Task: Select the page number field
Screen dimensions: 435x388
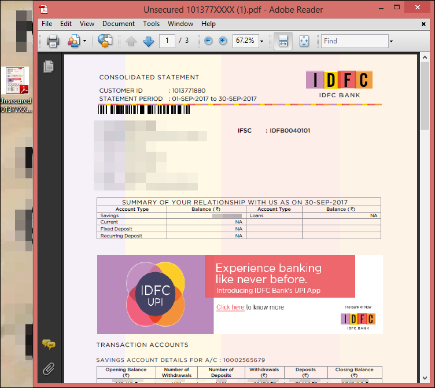Action: coord(167,41)
